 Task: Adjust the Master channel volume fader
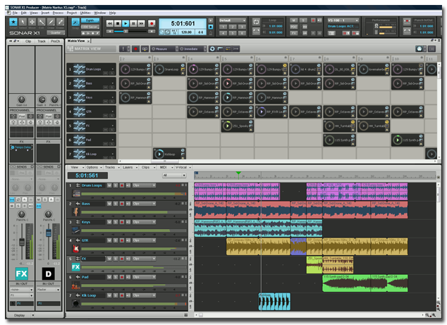click(49, 233)
